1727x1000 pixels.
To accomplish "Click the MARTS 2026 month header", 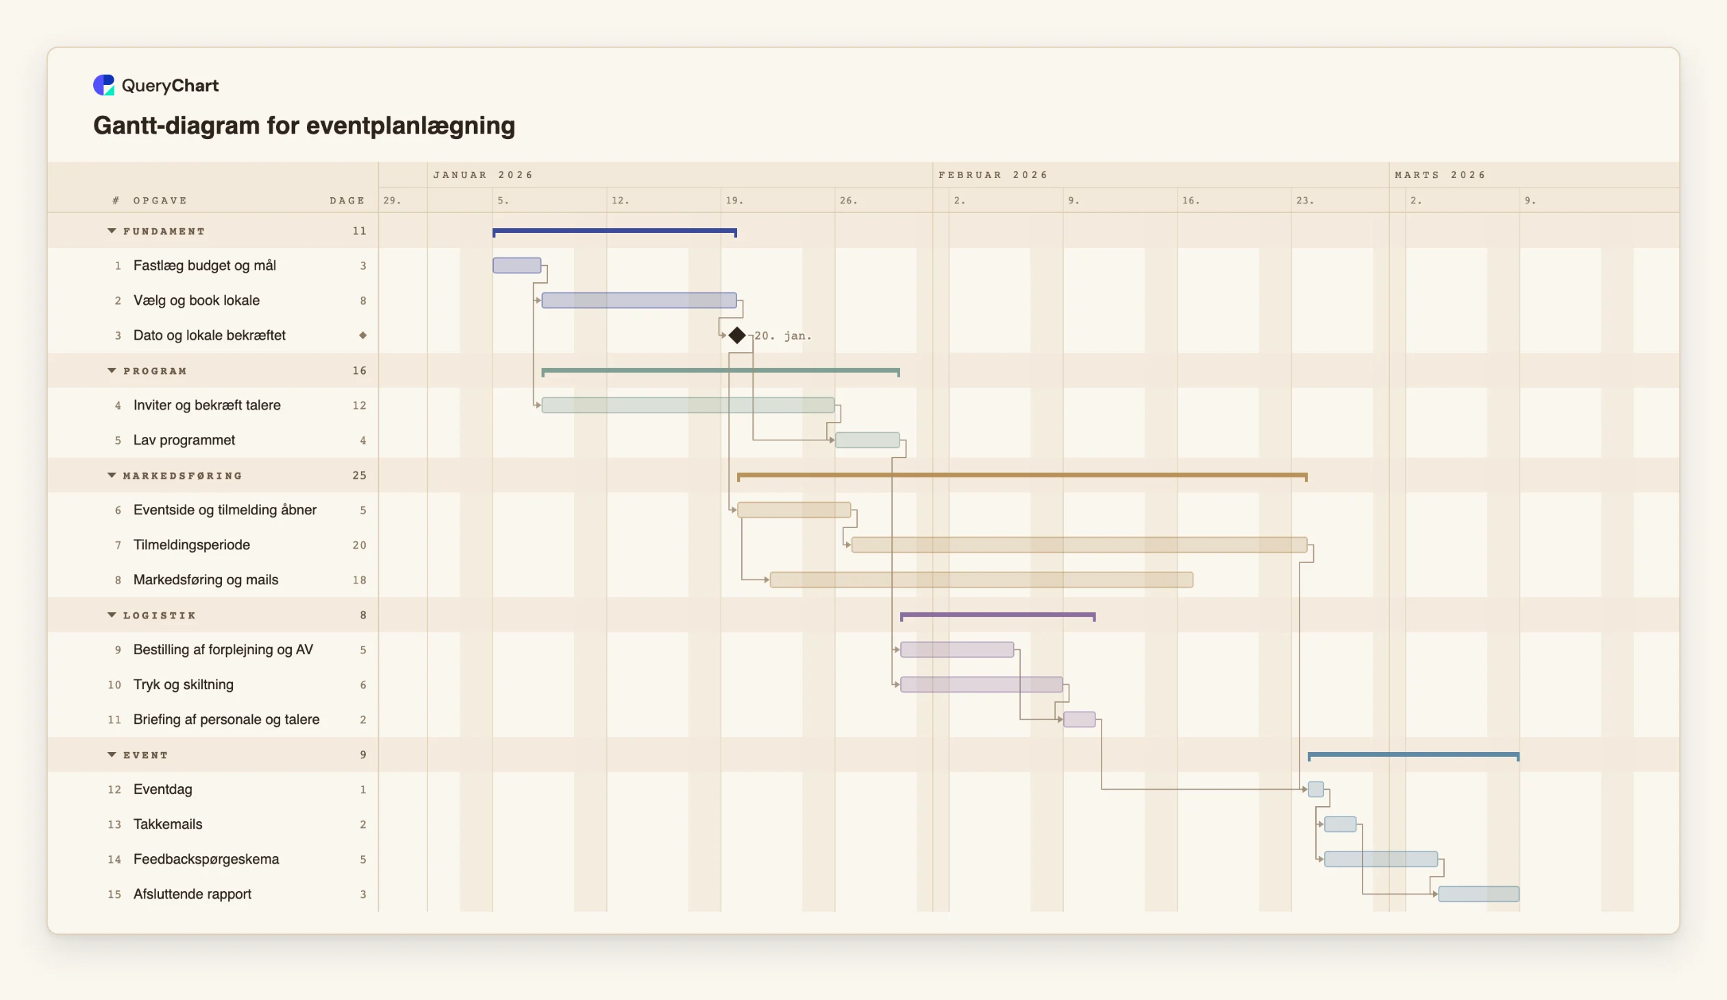I will tap(1440, 175).
